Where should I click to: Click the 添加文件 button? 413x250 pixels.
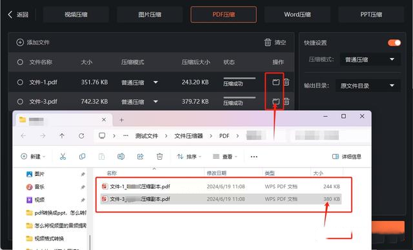coord(33,43)
